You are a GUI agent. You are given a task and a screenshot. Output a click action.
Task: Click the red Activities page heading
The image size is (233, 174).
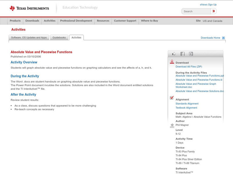tap(18, 30)
